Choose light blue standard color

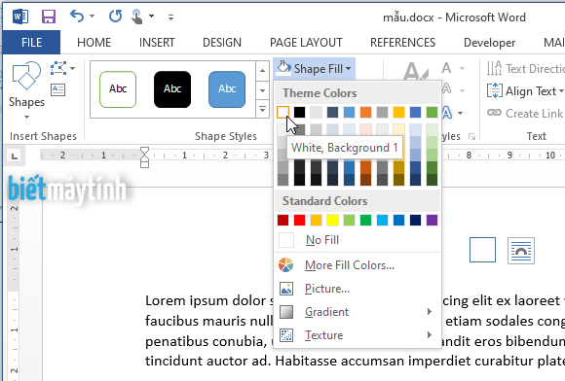[x=382, y=220]
